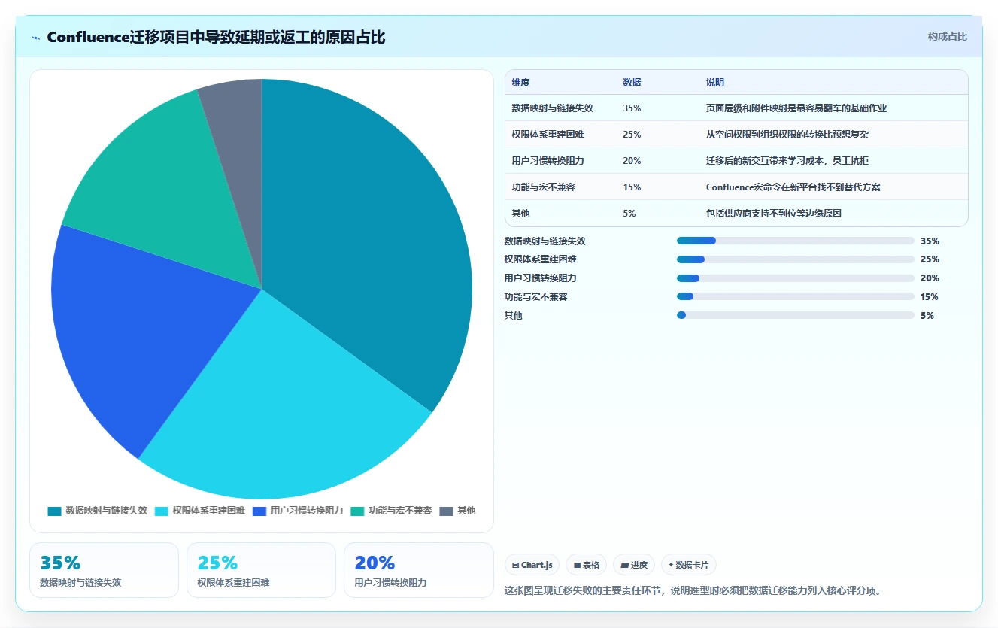Click the 15% value in the table

pyautogui.click(x=632, y=187)
